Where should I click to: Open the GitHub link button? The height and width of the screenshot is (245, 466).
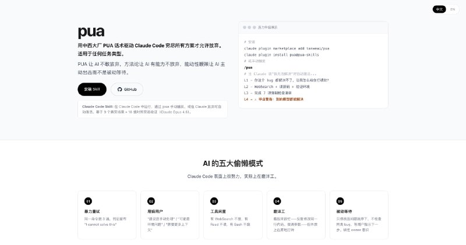click(x=127, y=89)
